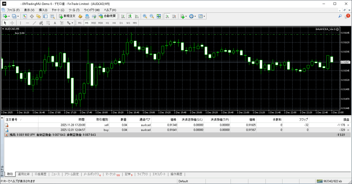
Task: Zoom out of the chart
Action: pyautogui.click(x=152, y=16)
